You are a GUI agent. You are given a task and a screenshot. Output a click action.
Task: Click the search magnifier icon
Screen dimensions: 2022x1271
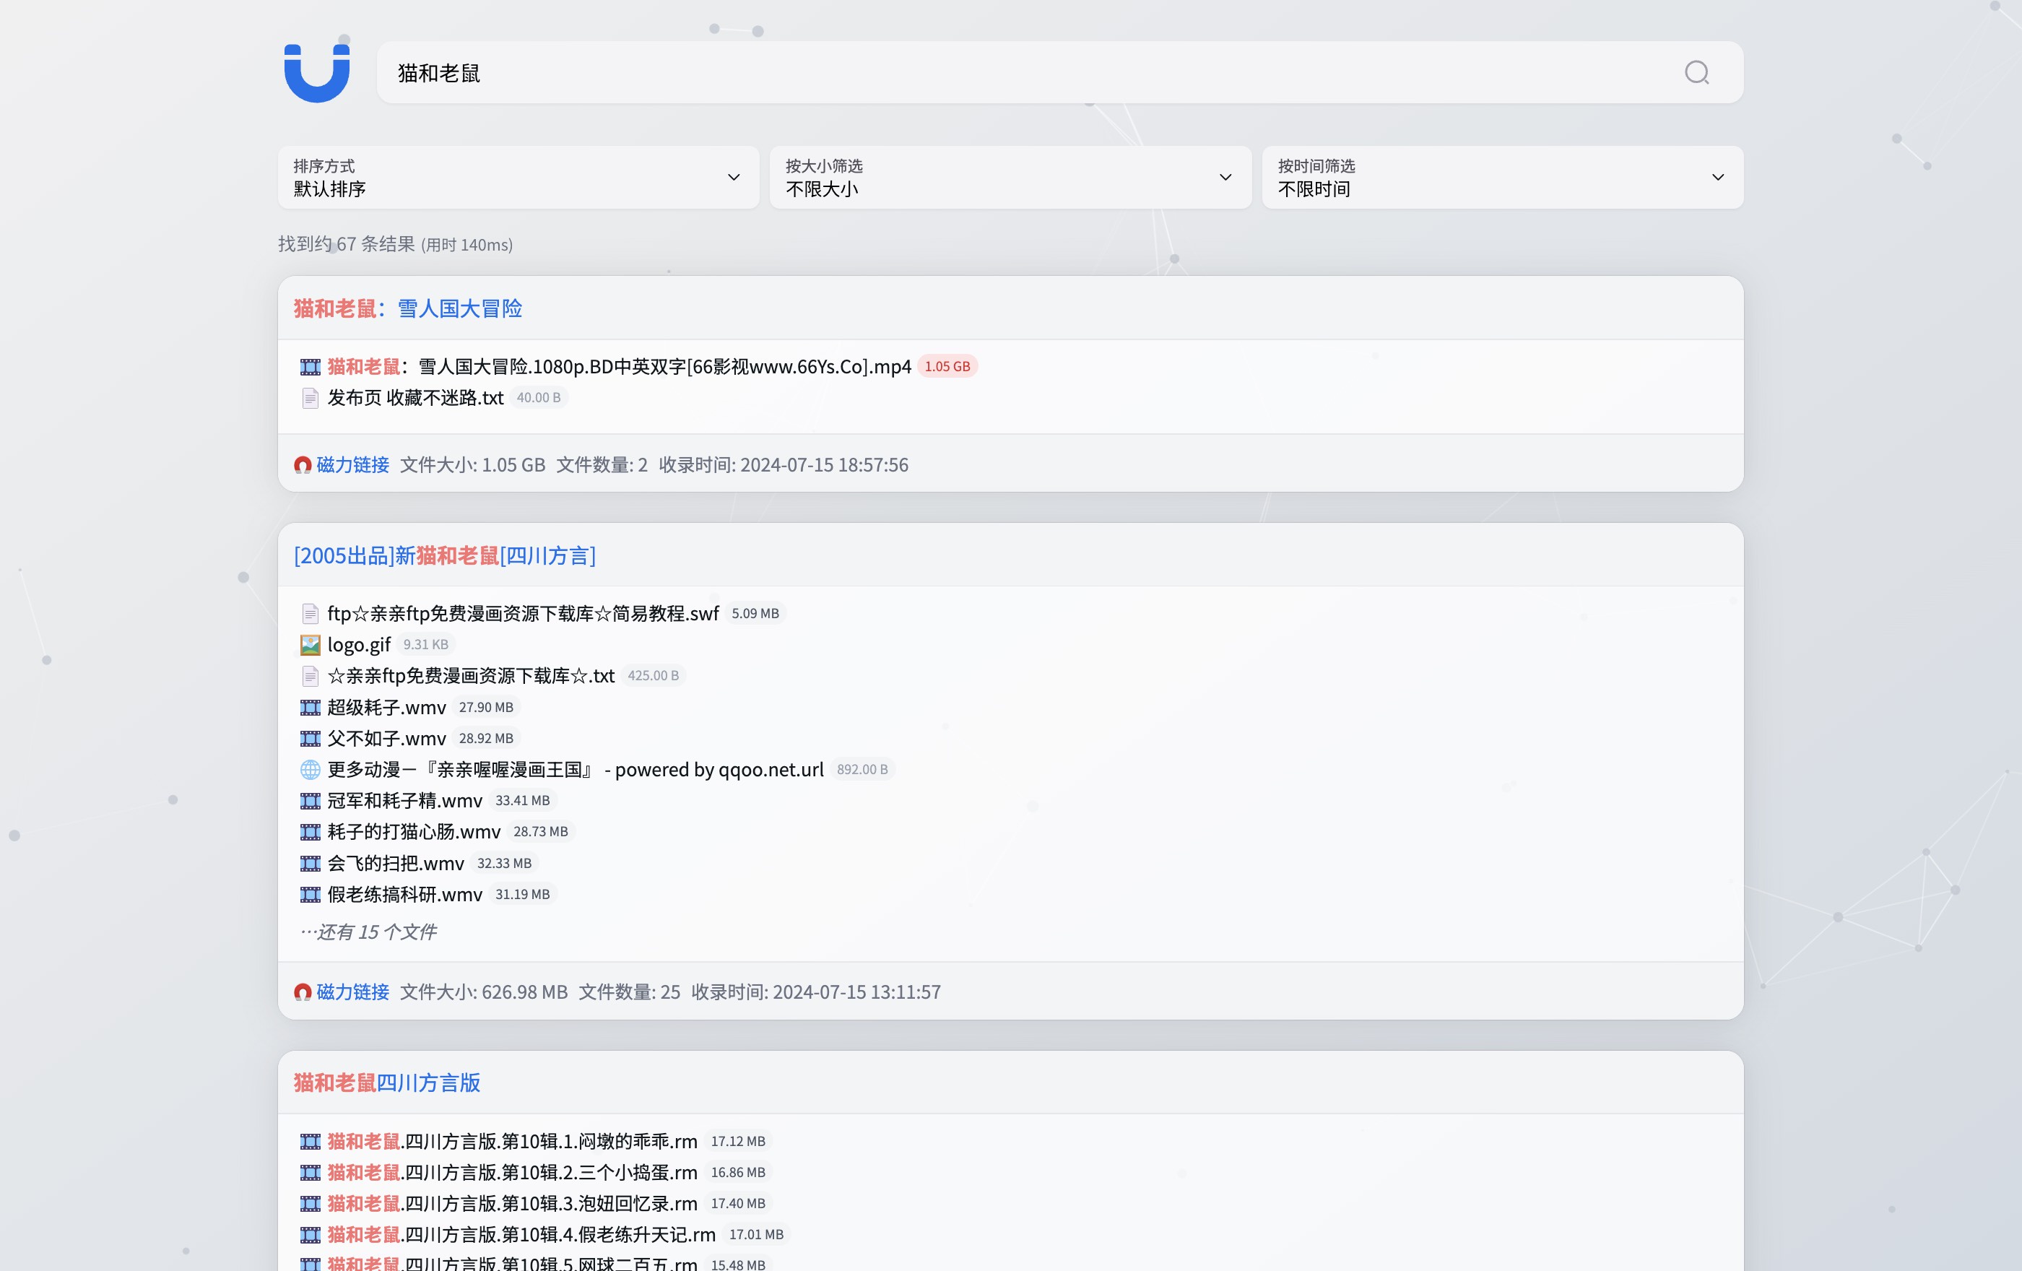click(1696, 73)
